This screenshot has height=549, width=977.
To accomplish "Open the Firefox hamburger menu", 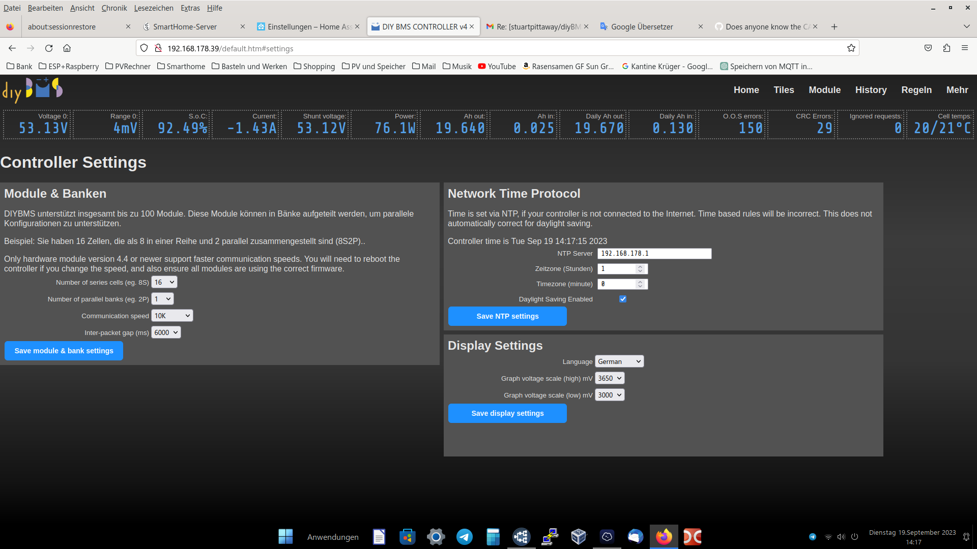I will click(965, 48).
